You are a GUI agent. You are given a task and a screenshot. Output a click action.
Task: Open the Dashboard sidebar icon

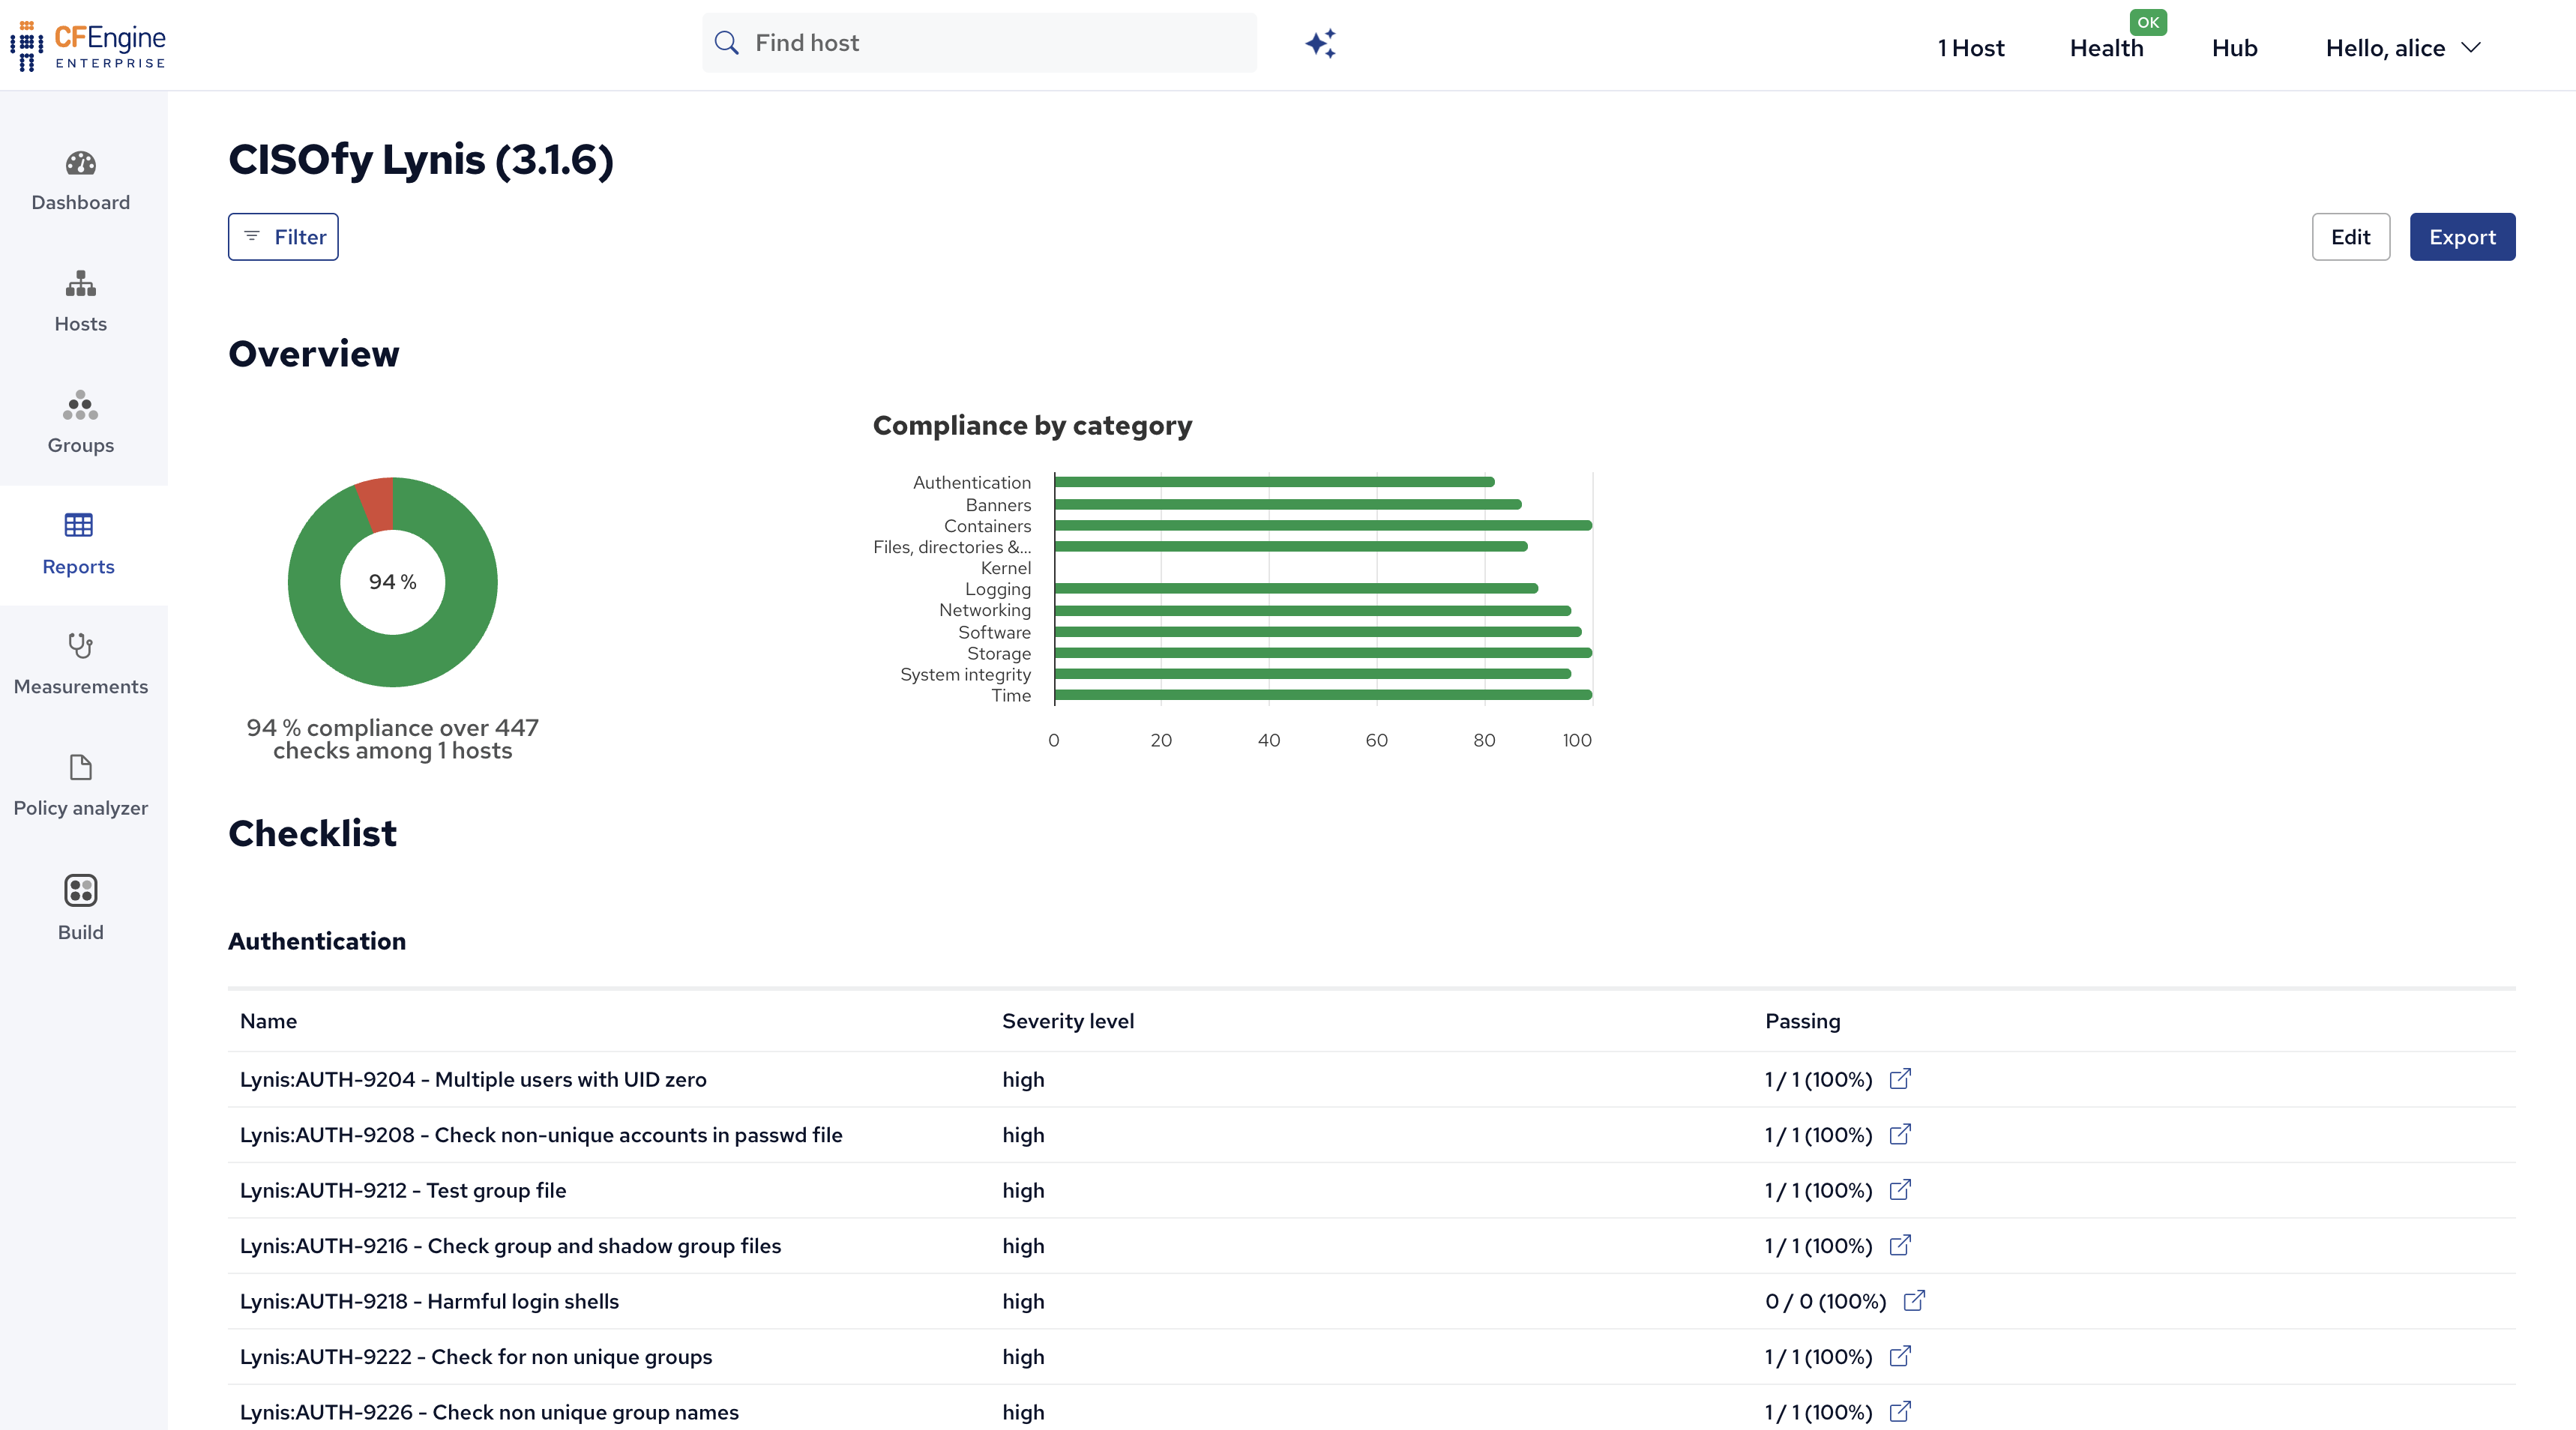click(x=80, y=164)
